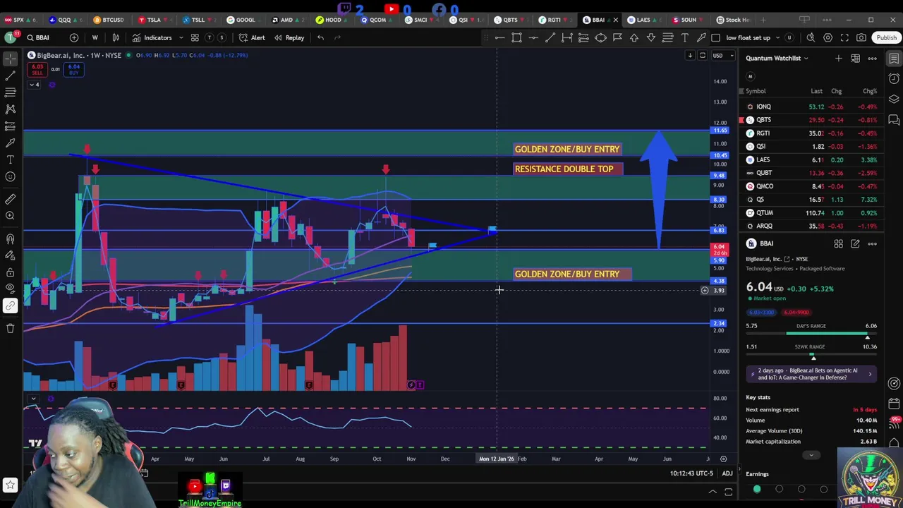Viewport: 903px width, 508px height.
Task: Select the arrow down marker tool
Action: [x=650, y=37]
